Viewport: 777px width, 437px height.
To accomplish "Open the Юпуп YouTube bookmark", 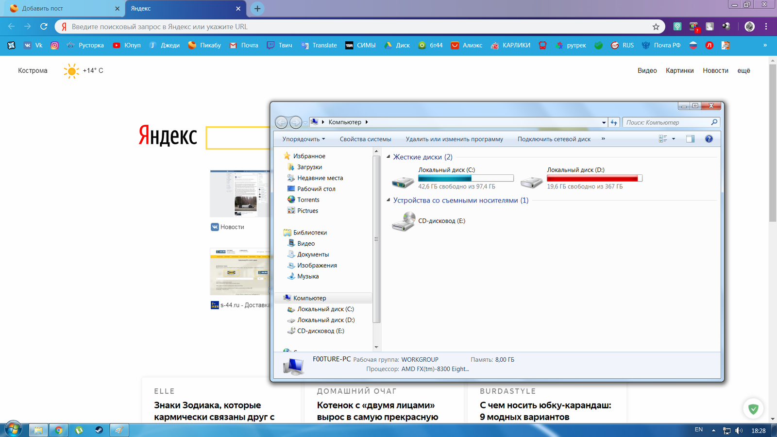I will [x=127, y=45].
